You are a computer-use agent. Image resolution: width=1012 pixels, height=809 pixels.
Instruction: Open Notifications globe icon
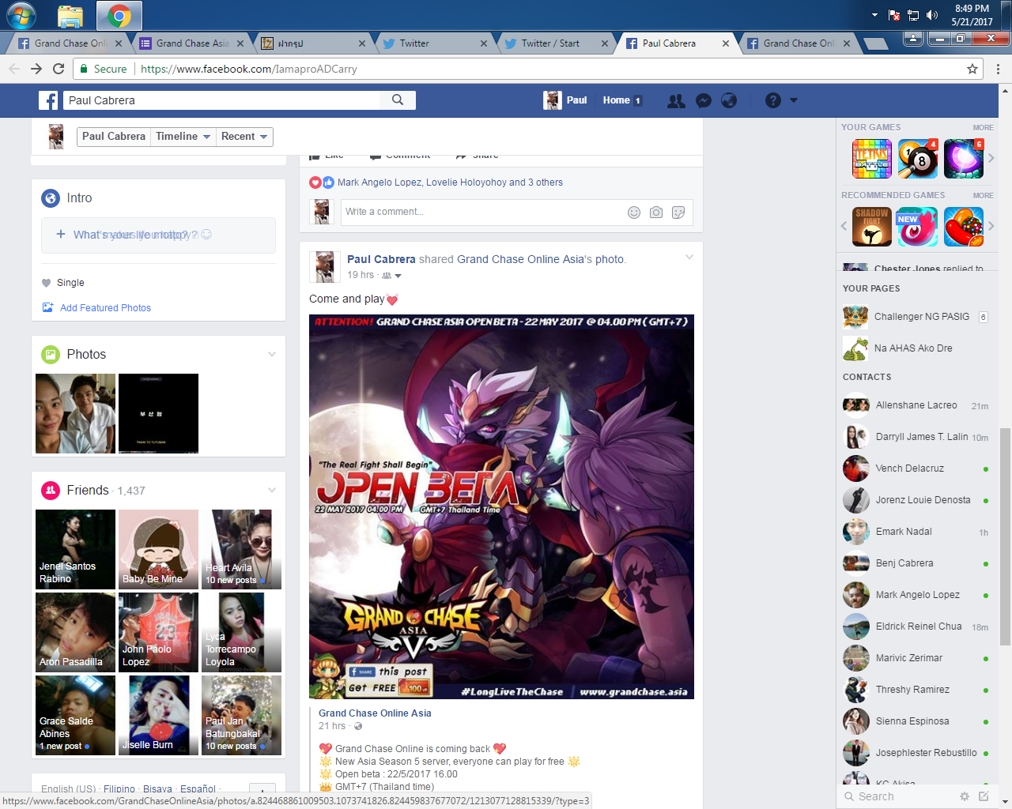click(x=729, y=100)
